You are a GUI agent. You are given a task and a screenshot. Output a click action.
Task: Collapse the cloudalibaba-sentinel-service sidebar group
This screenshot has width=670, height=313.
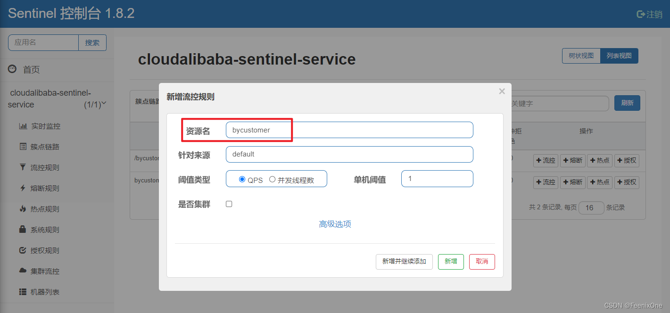(x=104, y=103)
